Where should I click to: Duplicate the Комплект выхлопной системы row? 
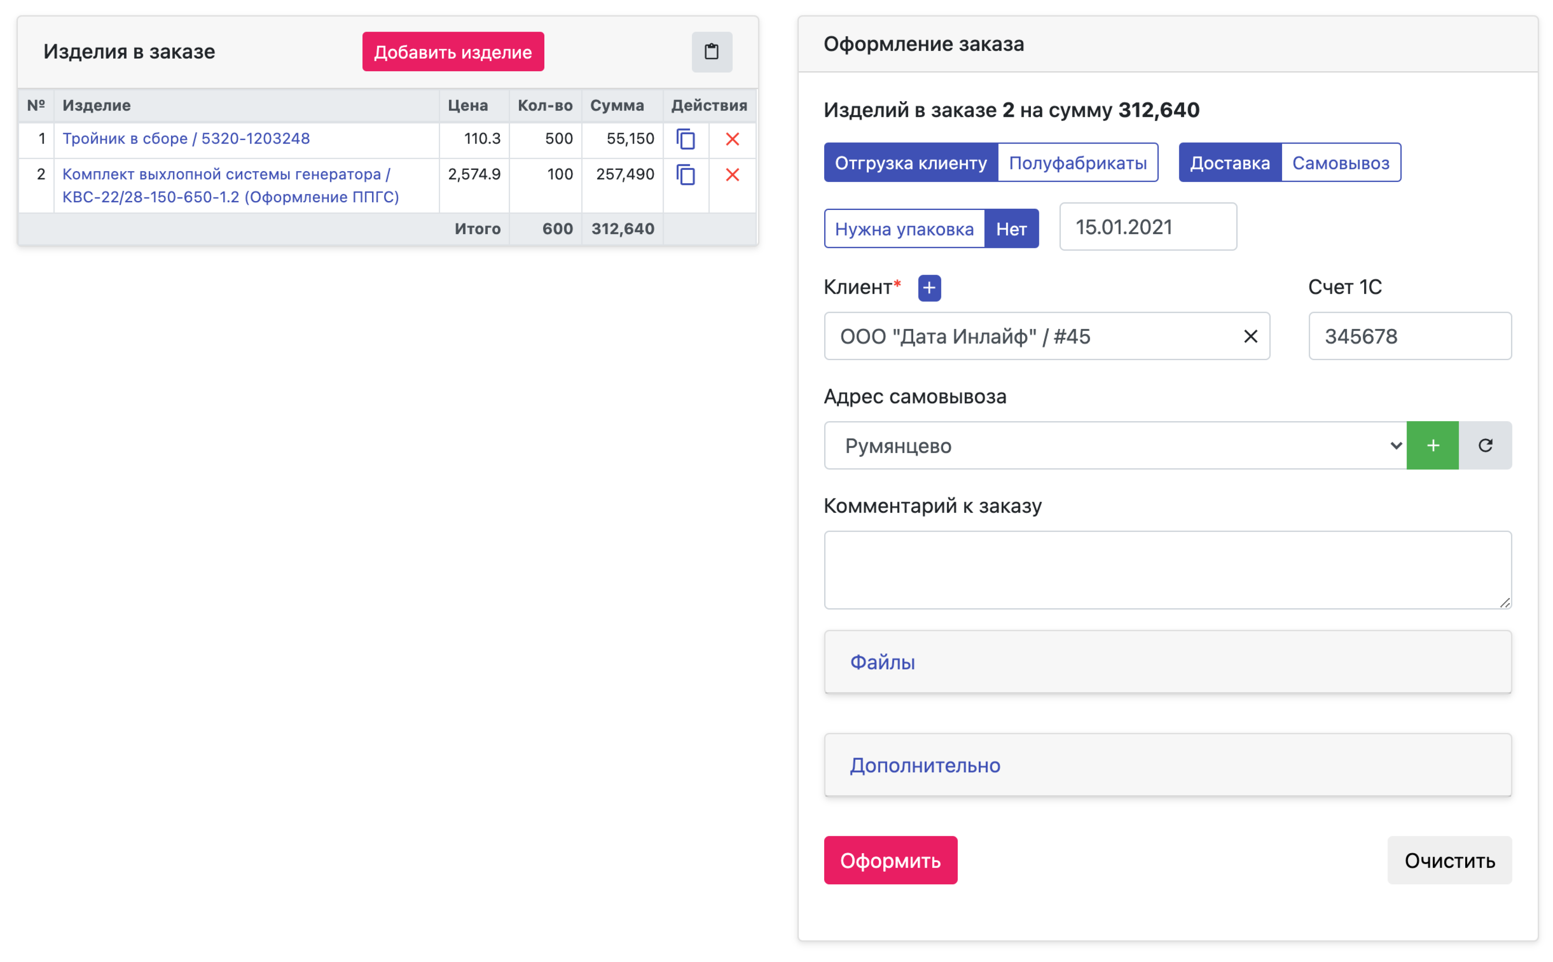point(685,174)
